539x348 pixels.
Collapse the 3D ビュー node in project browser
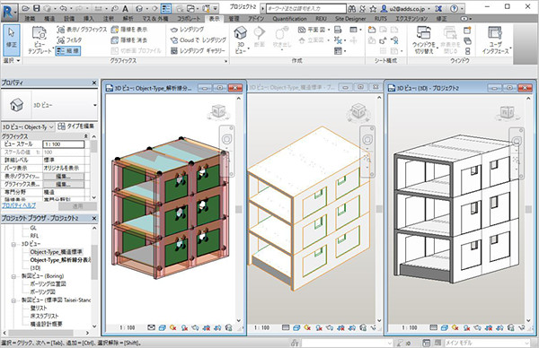[13, 244]
